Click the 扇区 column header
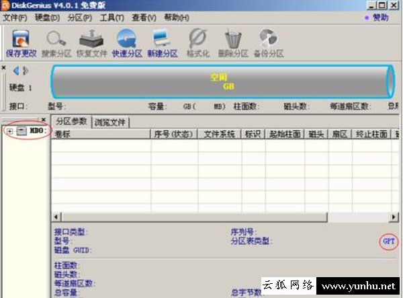403x298 pixels. 339,134
